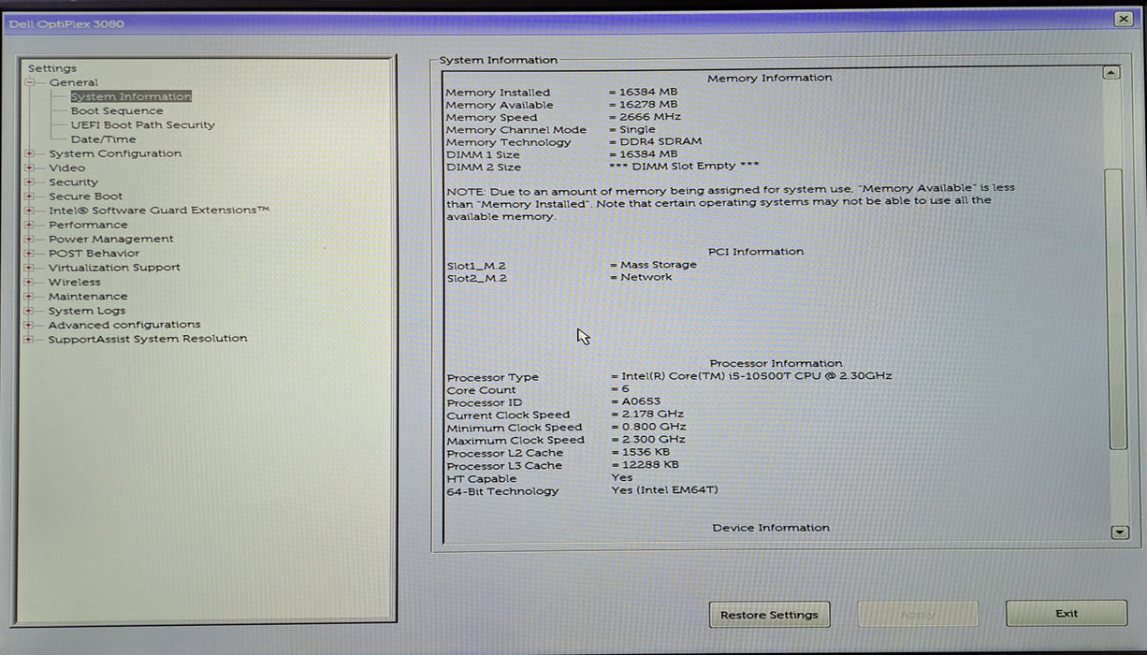Image resolution: width=1147 pixels, height=655 pixels.
Task: Click the Exit button
Action: (x=1067, y=614)
